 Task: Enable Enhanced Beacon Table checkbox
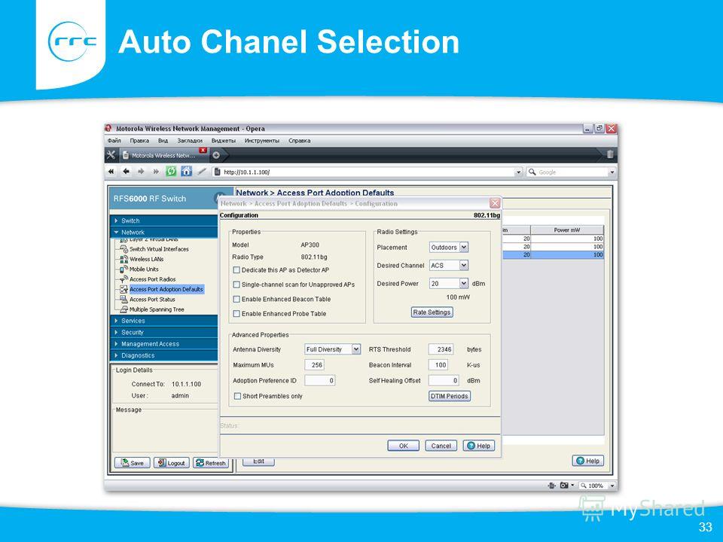(236, 299)
